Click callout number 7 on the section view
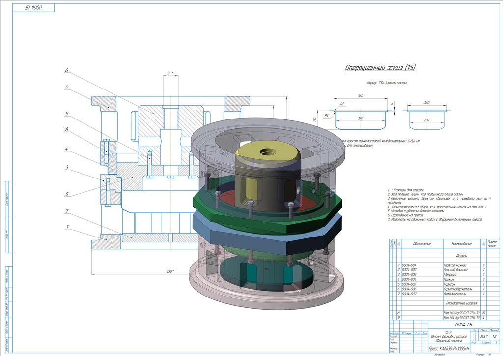503x356 pixels. pos(67,211)
